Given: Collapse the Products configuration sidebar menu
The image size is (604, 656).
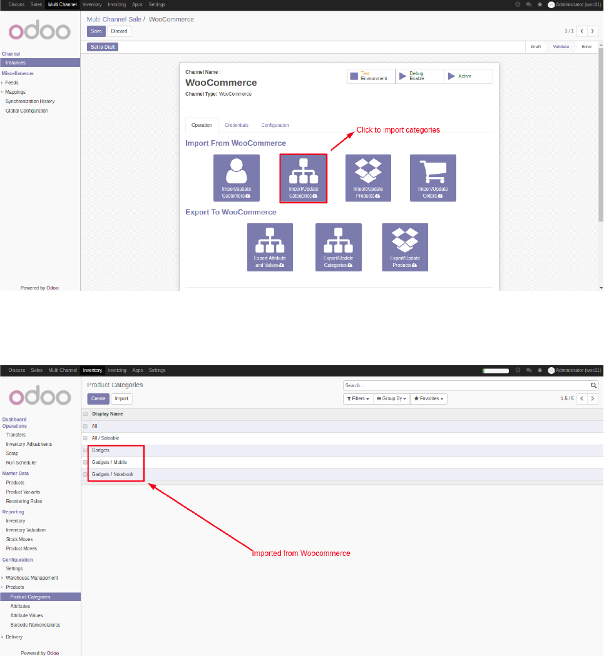Looking at the screenshot, I should [x=14, y=587].
